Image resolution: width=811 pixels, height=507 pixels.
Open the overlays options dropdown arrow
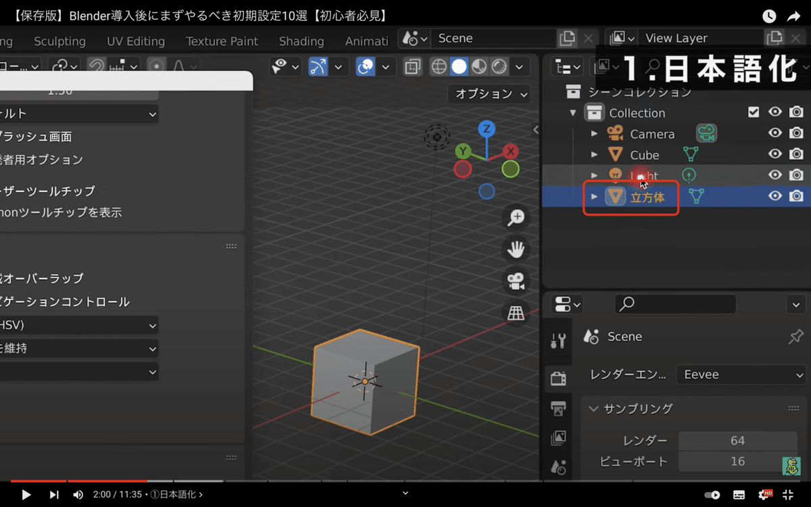coord(386,66)
